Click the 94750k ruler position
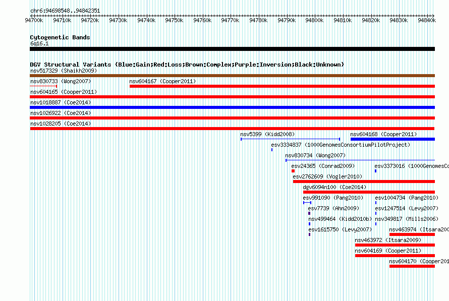The height and width of the screenshot is (301, 449). tap(174, 20)
